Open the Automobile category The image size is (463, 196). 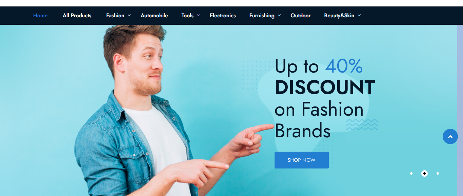[154, 15]
